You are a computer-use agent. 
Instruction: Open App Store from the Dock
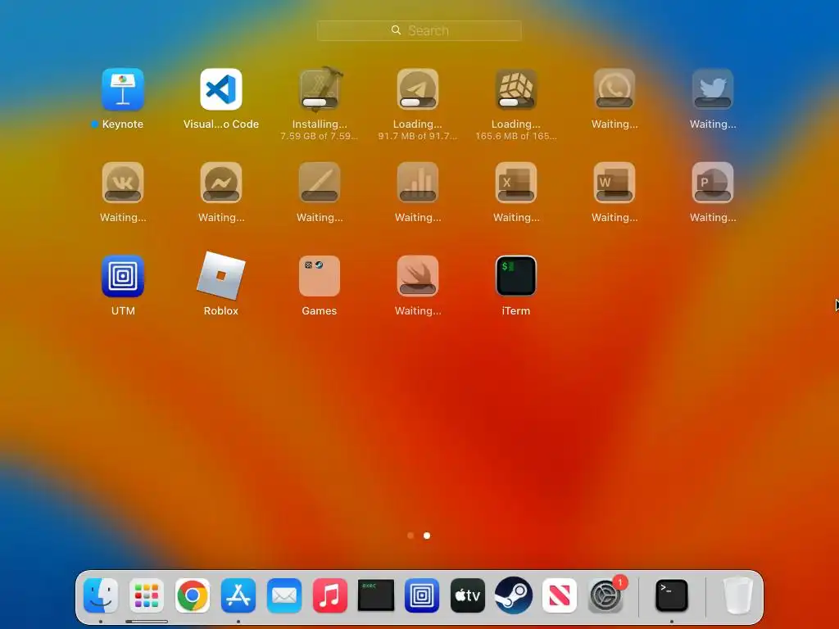[238, 595]
